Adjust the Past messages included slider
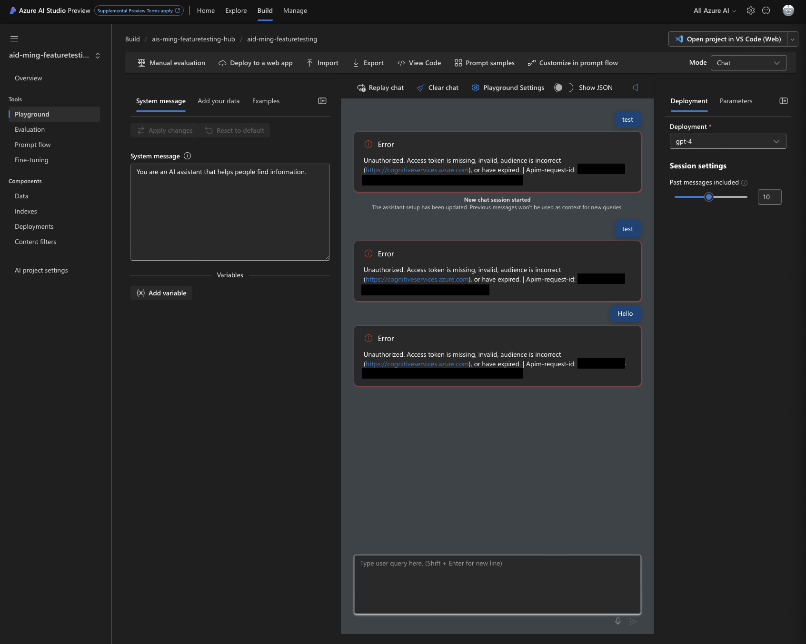The image size is (806, 644). (709, 197)
